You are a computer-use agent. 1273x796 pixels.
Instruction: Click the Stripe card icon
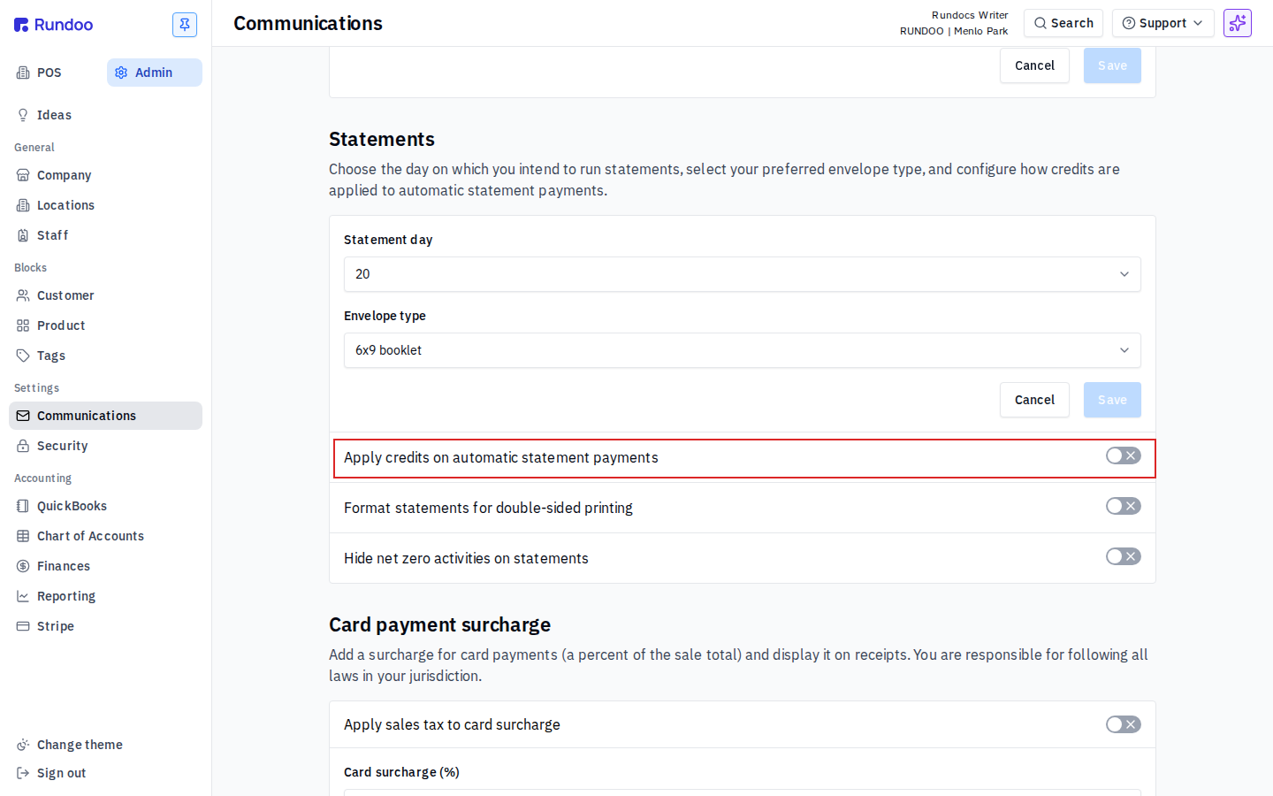tap(23, 626)
